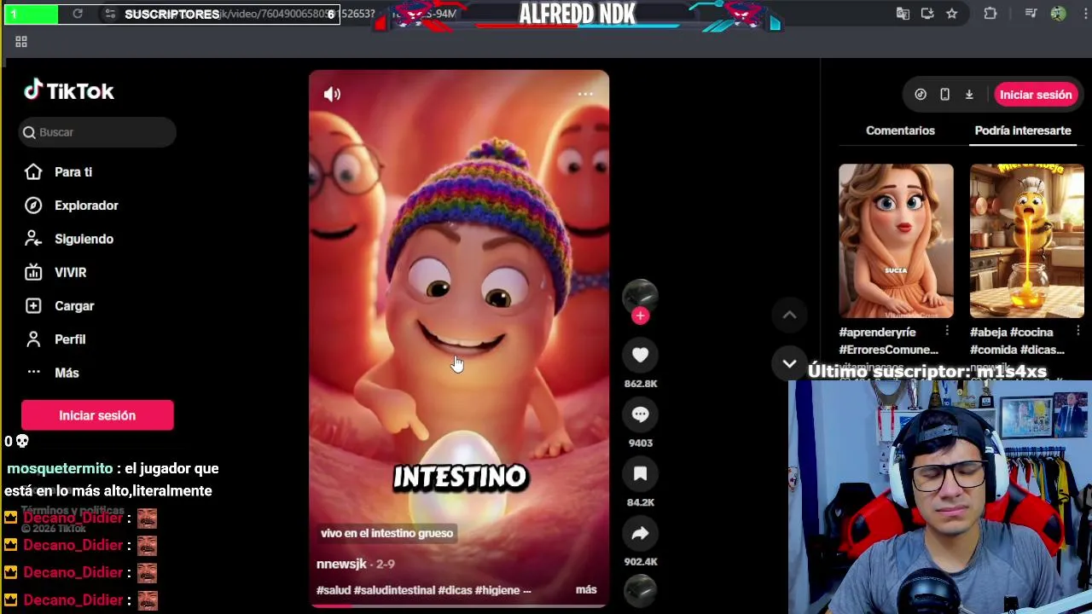Bookmark this page with star icon
1092x614 pixels.
[x=952, y=14]
